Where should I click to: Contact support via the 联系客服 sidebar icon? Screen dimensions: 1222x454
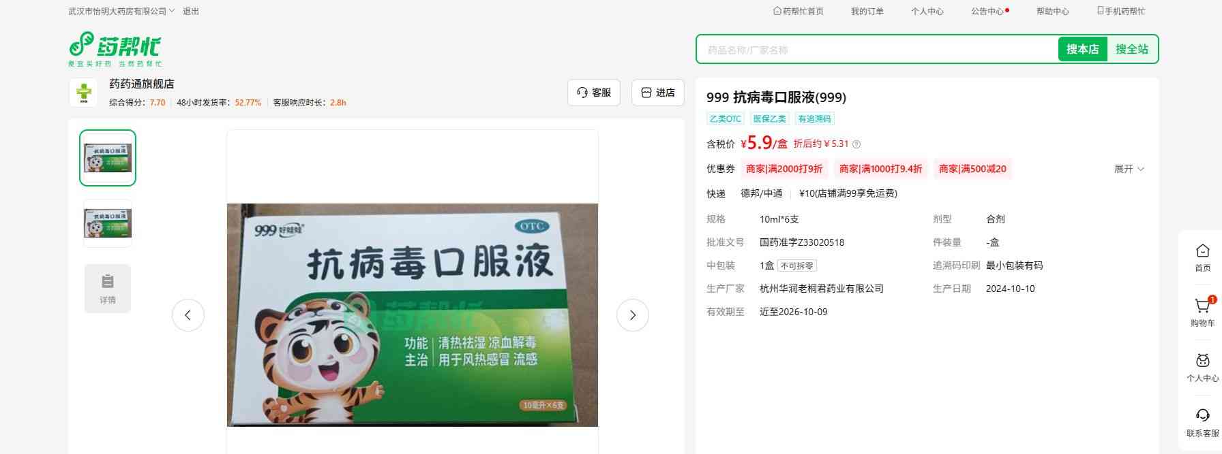[1202, 422]
